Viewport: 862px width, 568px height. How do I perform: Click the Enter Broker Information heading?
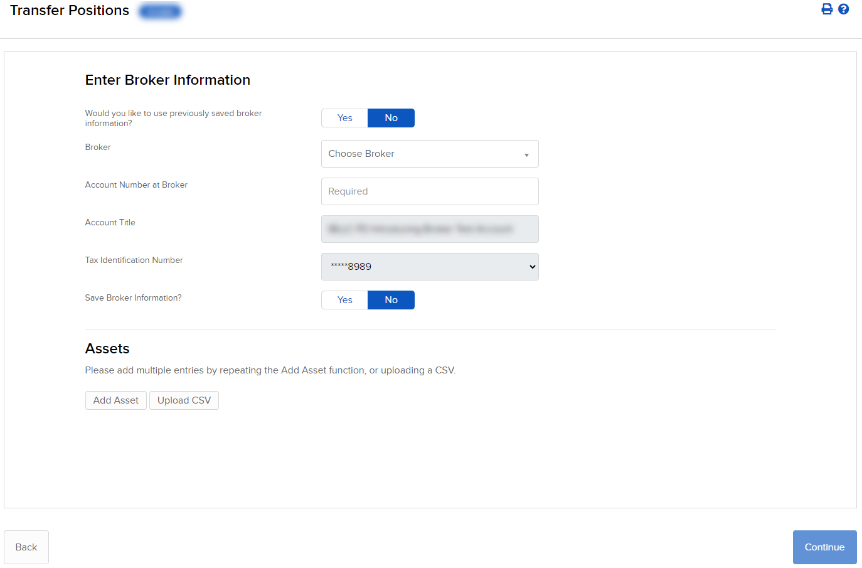pyautogui.click(x=168, y=80)
